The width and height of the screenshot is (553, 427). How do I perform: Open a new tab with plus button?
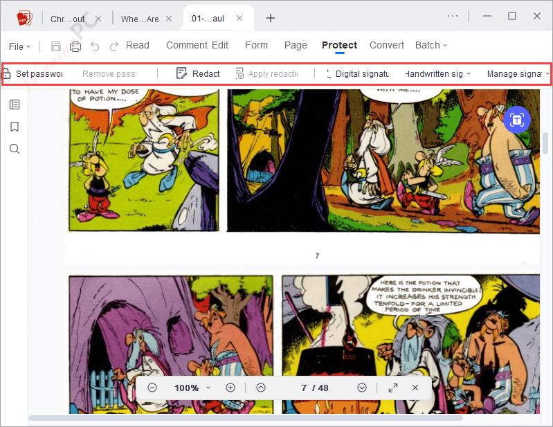(x=271, y=18)
